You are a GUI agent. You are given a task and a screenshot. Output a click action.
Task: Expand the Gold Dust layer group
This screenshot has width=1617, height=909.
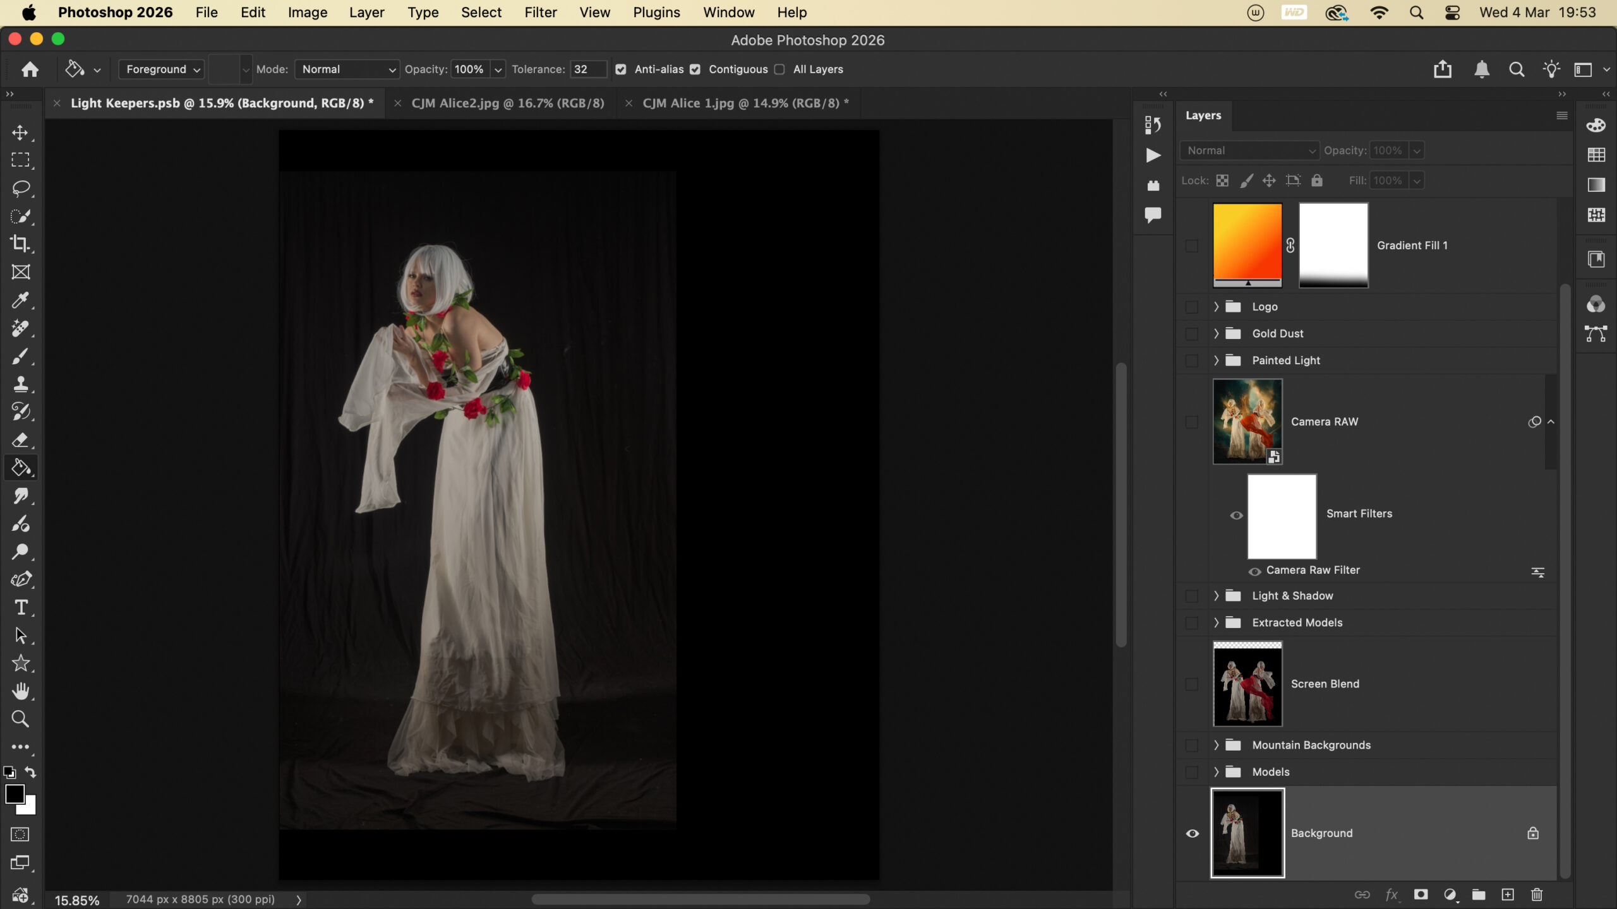[x=1216, y=333]
